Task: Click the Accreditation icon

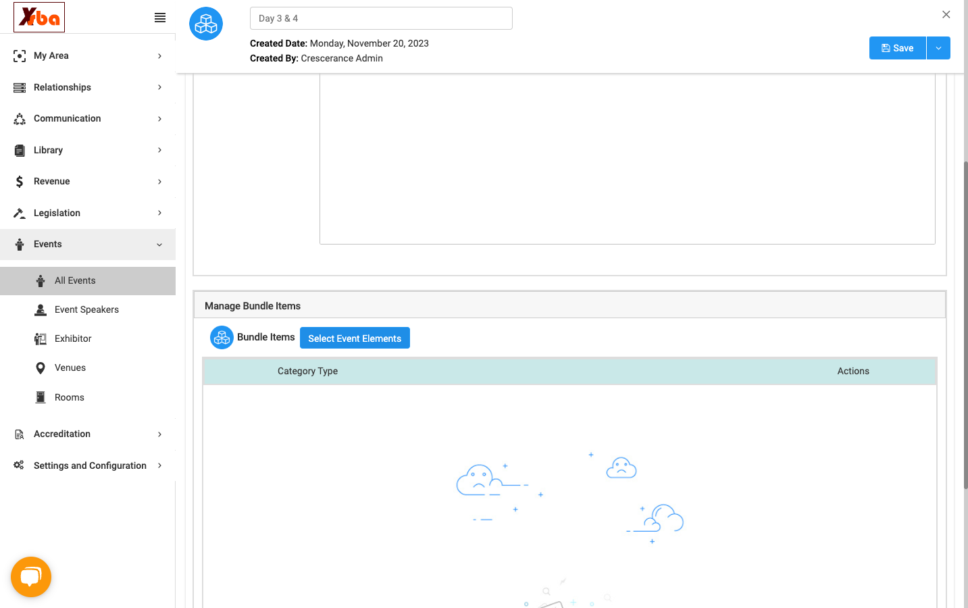Action: pos(20,434)
